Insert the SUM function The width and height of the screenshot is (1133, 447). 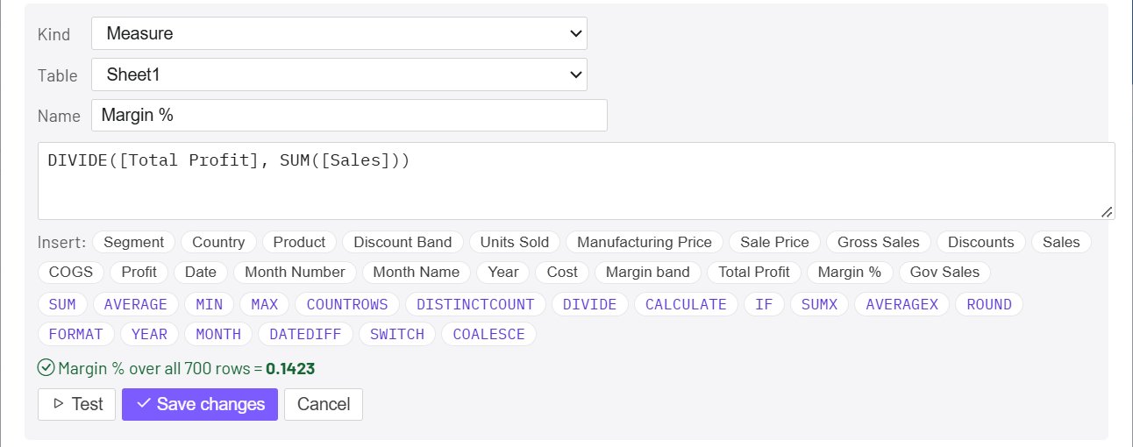pos(62,304)
